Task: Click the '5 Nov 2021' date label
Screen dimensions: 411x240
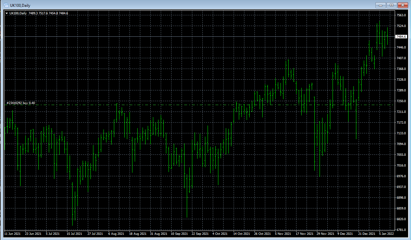Action: tap(283, 234)
